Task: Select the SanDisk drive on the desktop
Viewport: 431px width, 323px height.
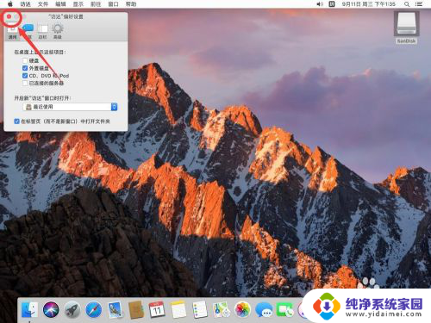Action: click(x=406, y=28)
